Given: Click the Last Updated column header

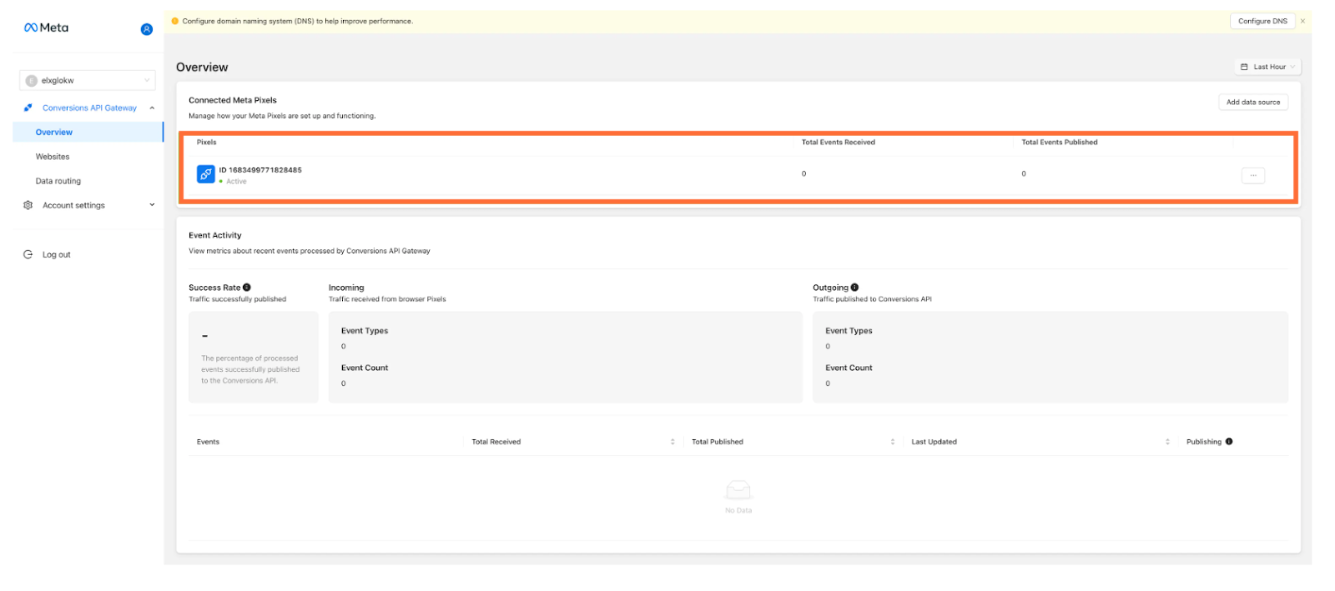Looking at the screenshot, I should click(x=934, y=442).
